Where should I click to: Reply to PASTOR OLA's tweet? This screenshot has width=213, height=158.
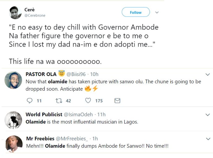[x=30, y=101]
